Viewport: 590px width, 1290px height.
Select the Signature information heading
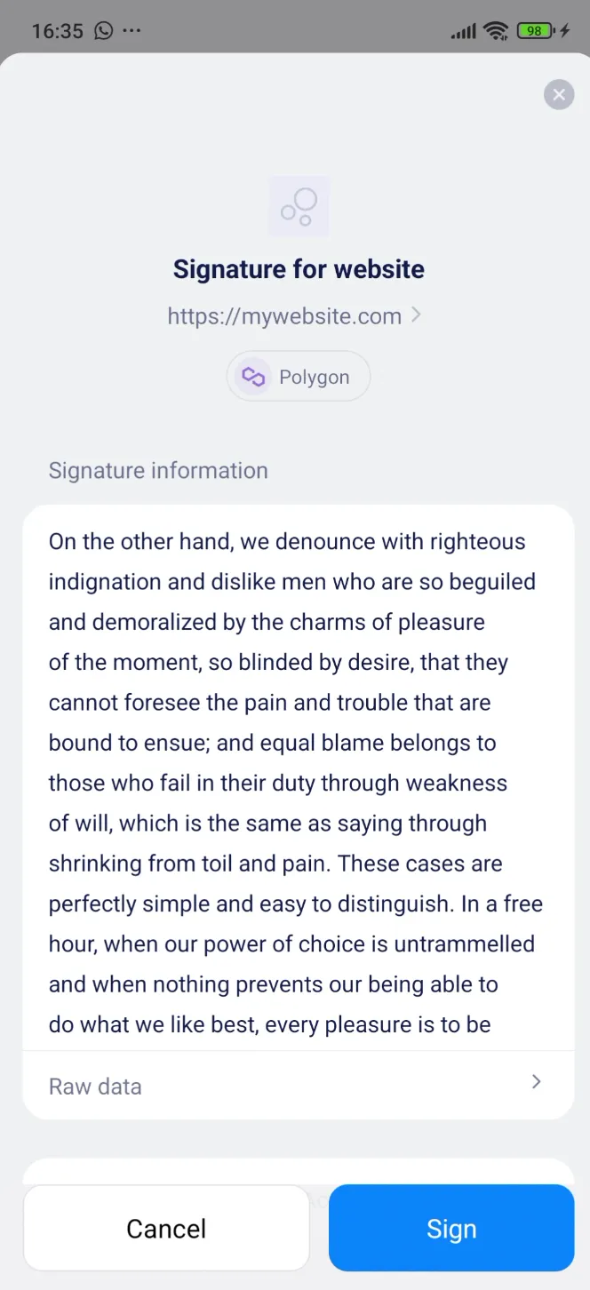tap(158, 470)
